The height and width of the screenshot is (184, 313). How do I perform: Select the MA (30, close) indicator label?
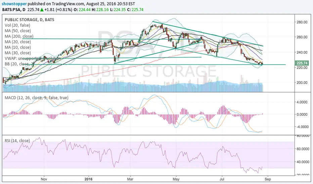18,53
